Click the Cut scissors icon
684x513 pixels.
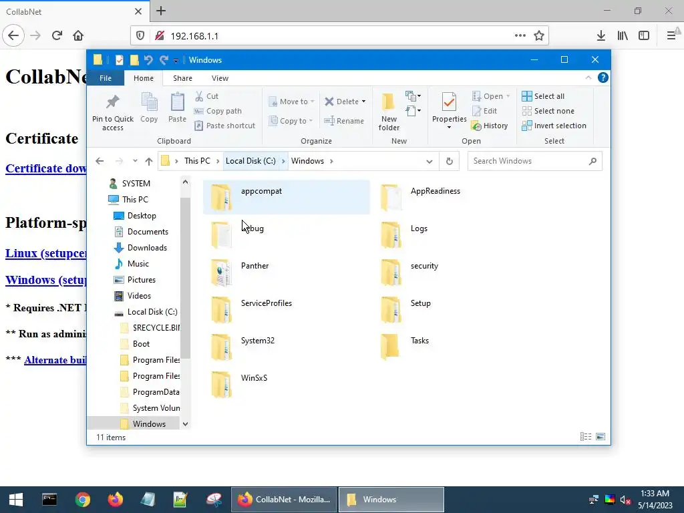tap(199, 96)
